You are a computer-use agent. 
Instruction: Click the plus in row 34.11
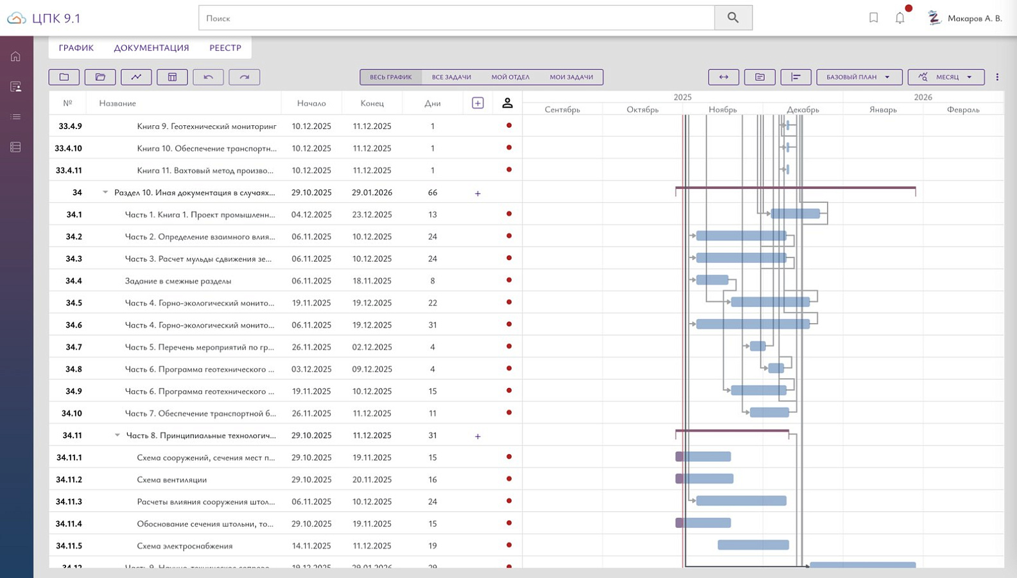click(x=478, y=436)
